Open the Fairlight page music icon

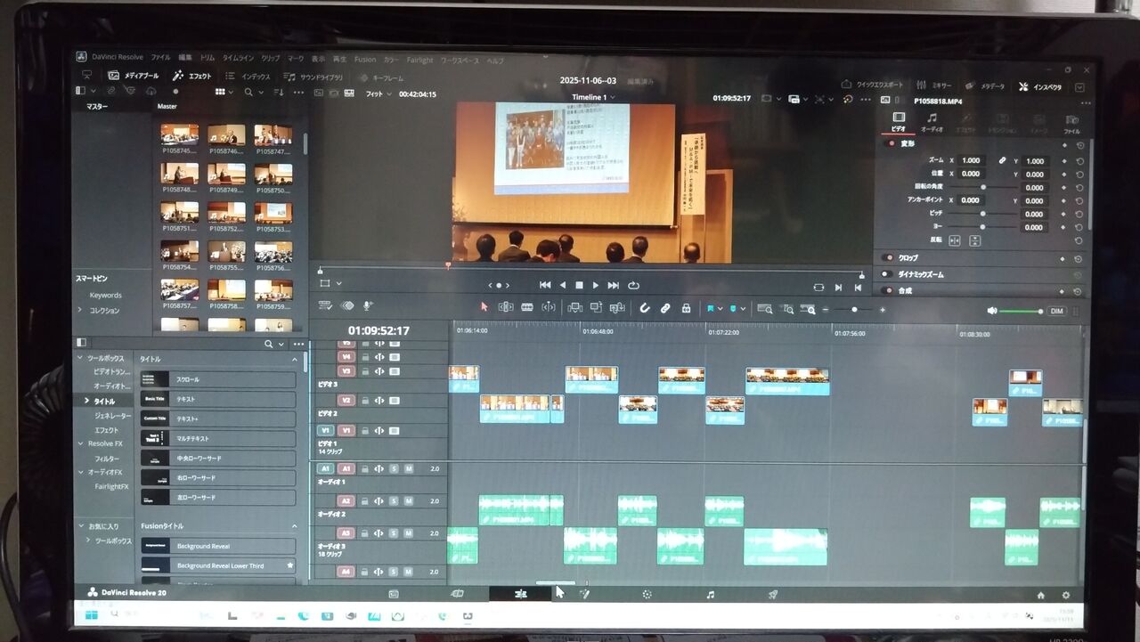[710, 594]
